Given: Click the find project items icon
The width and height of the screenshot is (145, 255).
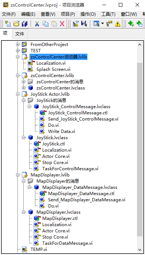Looking at the screenshot, I should 109,24.
